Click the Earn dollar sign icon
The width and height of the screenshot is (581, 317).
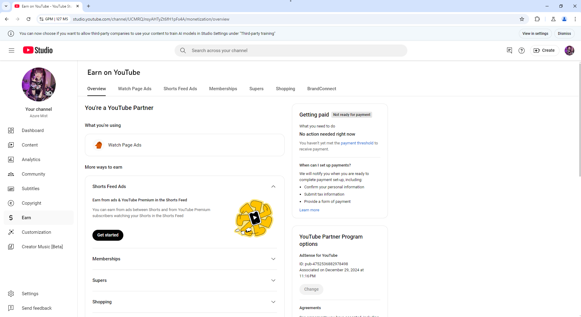pos(11,218)
